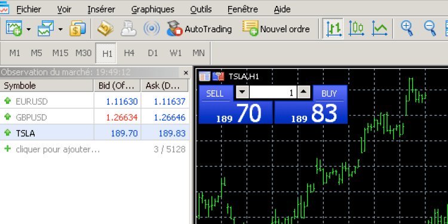Toggle the AutoTrading button
Screen dimensions: 448x224
pyautogui.click(x=199, y=29)
